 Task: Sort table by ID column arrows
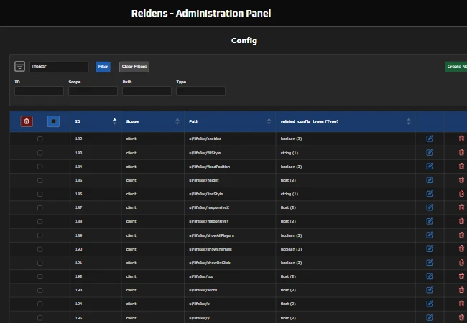(114, 121)
